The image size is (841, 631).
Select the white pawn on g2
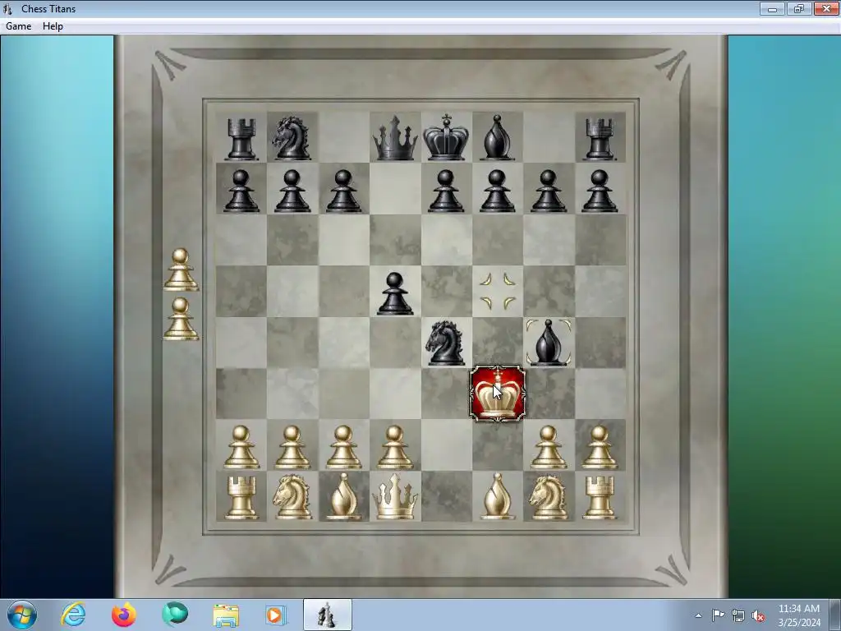548,447
